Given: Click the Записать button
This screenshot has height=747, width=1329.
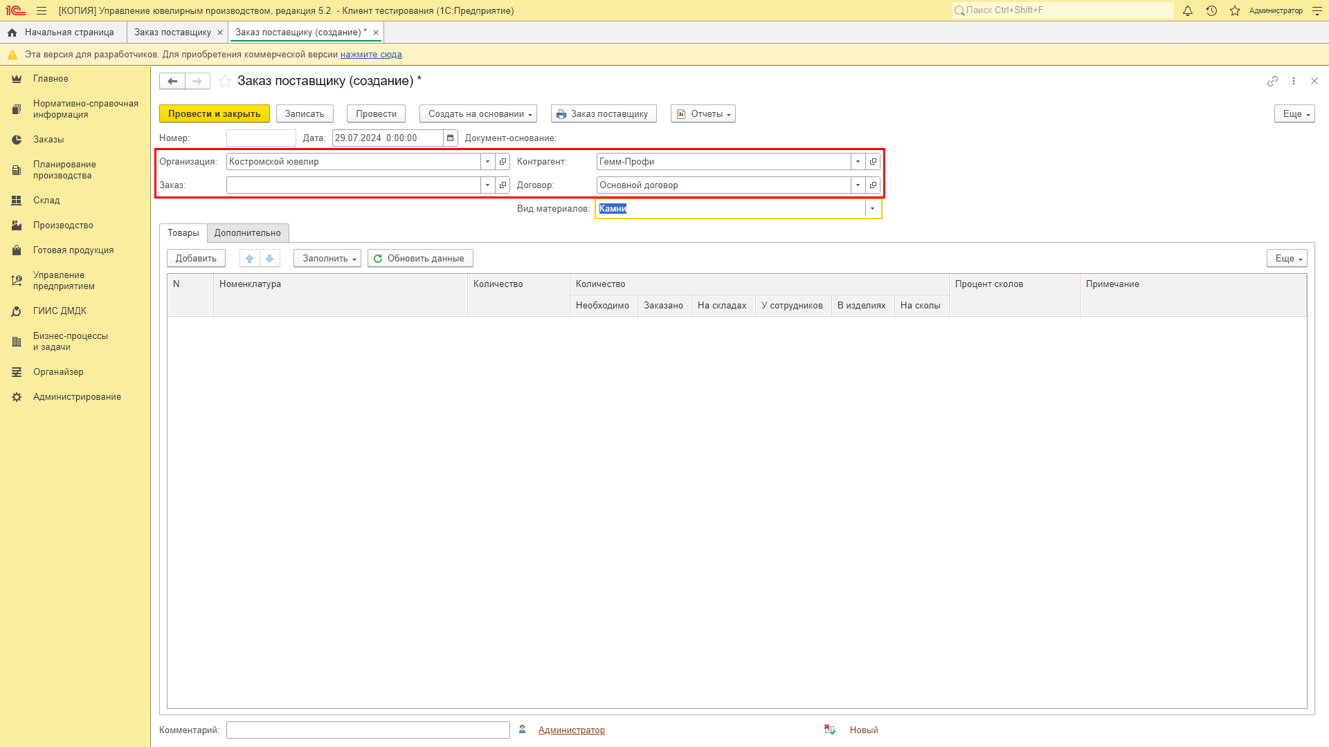Looking at the screenshot, I should pyautogui.click(x=305, y=113).
